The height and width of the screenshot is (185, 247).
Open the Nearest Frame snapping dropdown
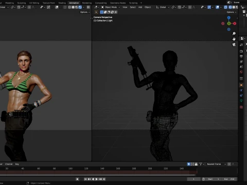(216, 164)
